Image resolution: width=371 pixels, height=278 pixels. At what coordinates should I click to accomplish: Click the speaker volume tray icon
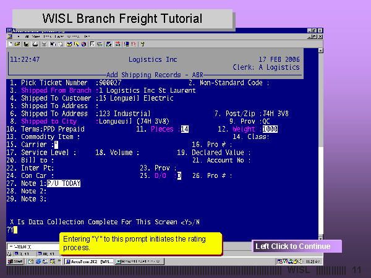[x=301, y=261]
